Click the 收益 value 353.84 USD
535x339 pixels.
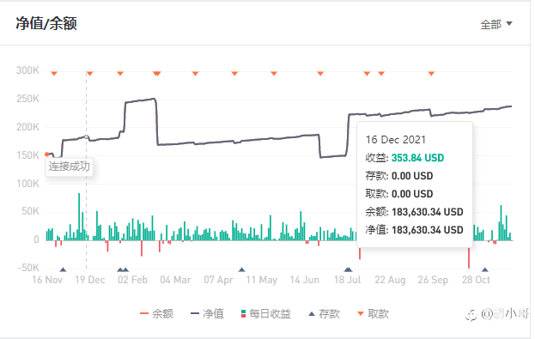pyautogui.click(x=417, y=158)
